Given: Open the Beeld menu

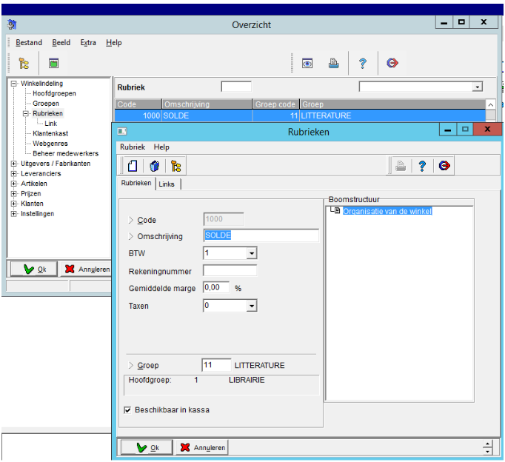Looking at the screenshot, I should point(61,42).
